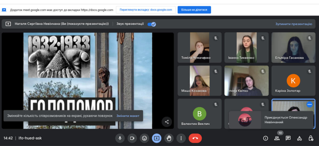Click Більше не ділитися button
This screenshot has height=146, width=319.
(194, 10)
